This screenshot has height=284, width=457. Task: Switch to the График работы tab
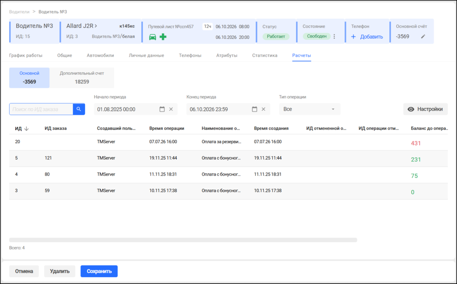point(26,55)
